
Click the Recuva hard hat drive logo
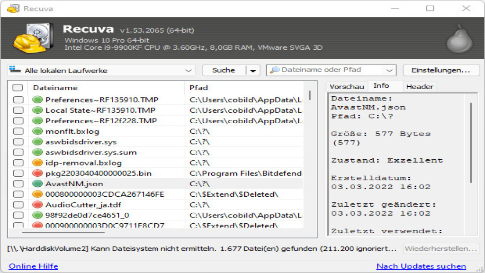click(x=29, y=38)
